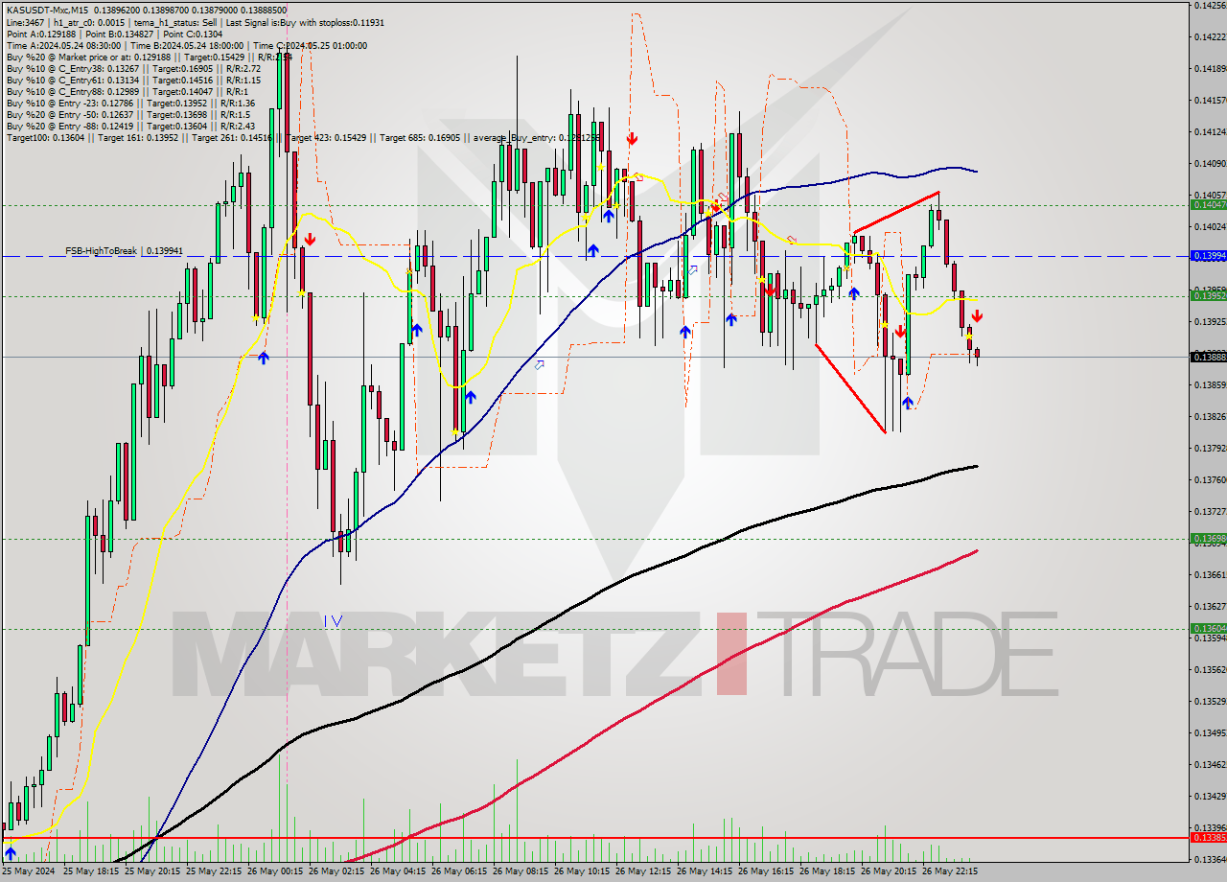Select the 'Buy %20 @ Market price' line
The height and width of the screenshot is (882, 1227).
pos(149,57)
